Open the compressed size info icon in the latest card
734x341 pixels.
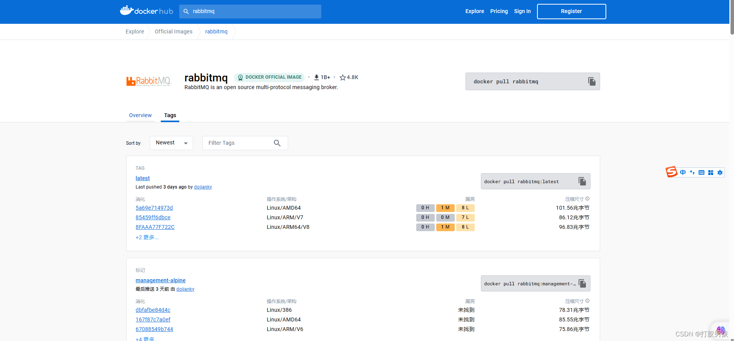(587, 199)
